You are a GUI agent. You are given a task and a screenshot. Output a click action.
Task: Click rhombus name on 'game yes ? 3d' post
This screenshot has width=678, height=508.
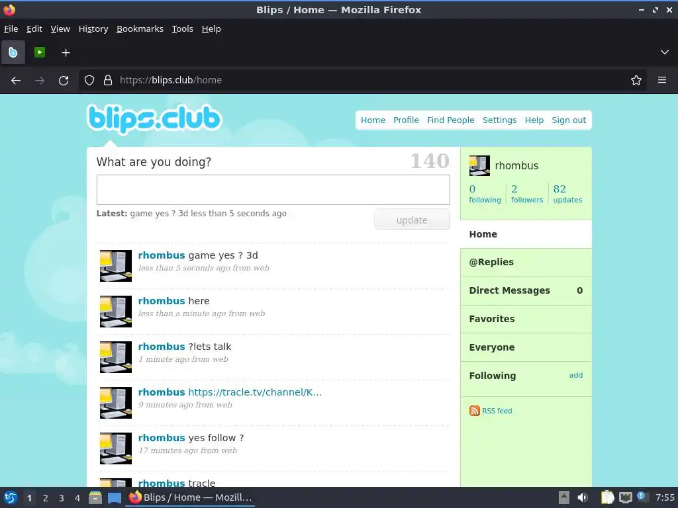point(162,255)
